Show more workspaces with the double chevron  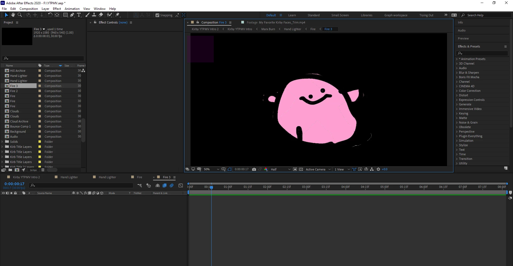tap(446, 15)
